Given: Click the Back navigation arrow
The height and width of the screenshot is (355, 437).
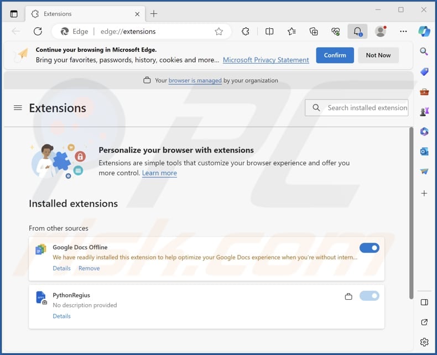Looking at the screenshot, I should 16,31.
